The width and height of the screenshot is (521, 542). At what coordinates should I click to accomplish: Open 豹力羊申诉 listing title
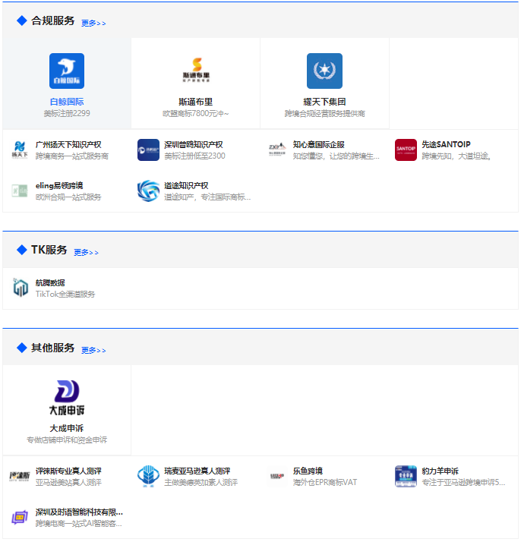[440, 471]
